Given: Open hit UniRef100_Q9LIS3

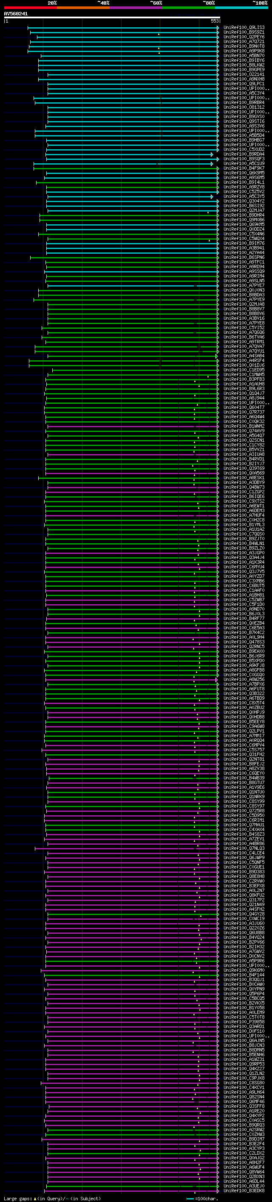Looking at the screenshot, I should [x=244, y=28].
